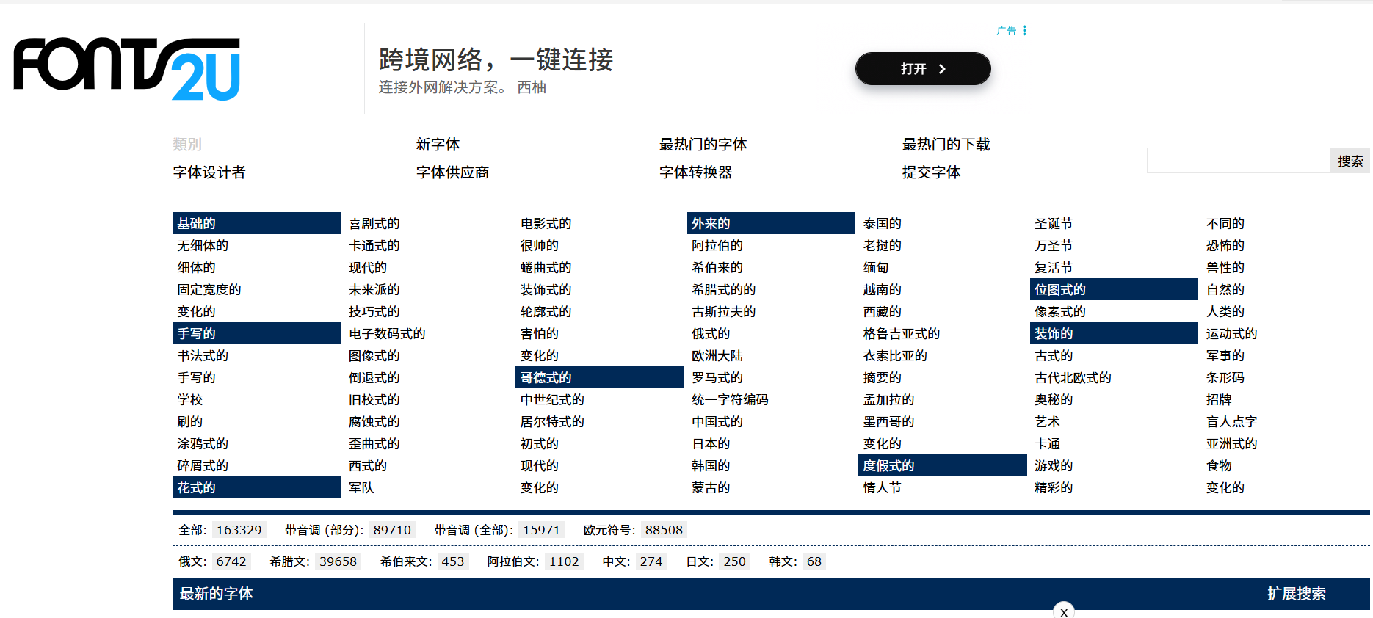This screenshot has height=618, width=1373.
Task: Open the 最热门的字体 menu item
Action: [x=703, y=145]
